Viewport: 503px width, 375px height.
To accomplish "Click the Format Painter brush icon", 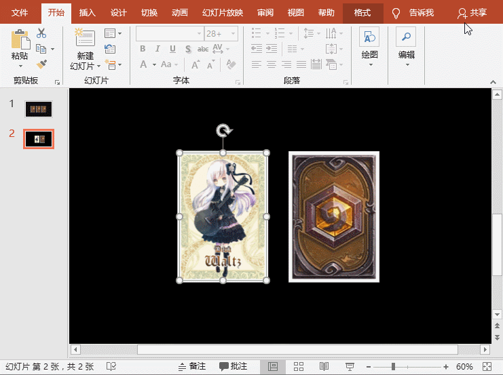I will (41, 64).
